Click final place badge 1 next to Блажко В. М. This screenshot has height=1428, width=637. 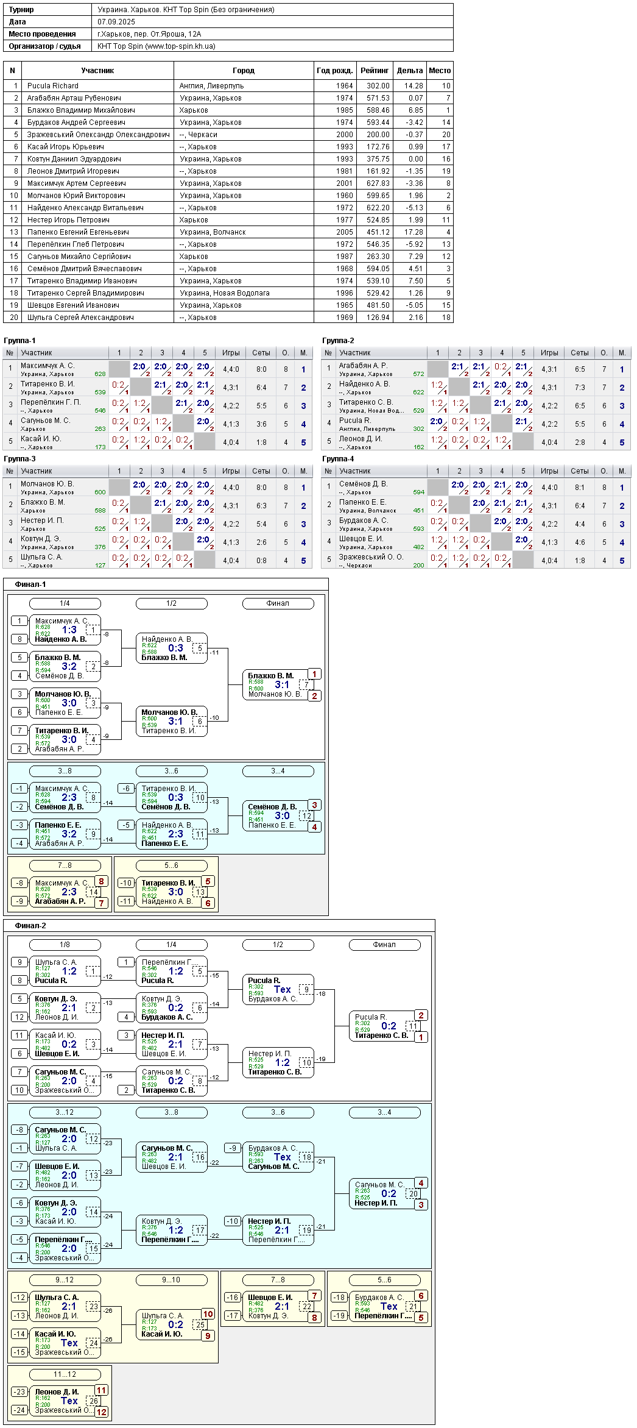click(x=314, y=674)
